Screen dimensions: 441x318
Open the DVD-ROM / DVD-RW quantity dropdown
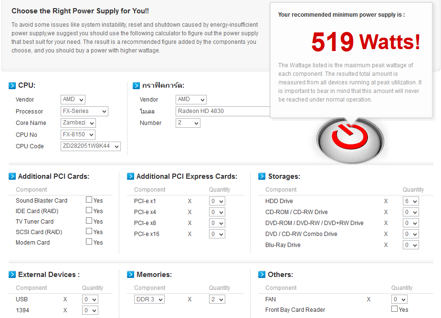pos(410,223)
